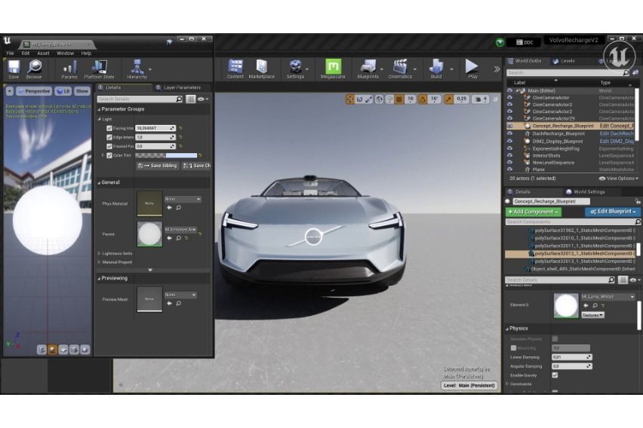Click the Show button in preview viewport
643x428 pixels.
point(82,91)
